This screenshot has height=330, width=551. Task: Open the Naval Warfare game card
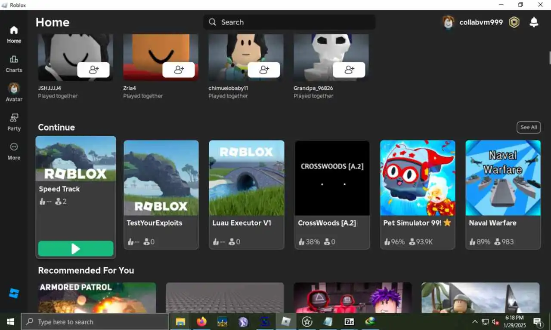(x=503, y=195)
